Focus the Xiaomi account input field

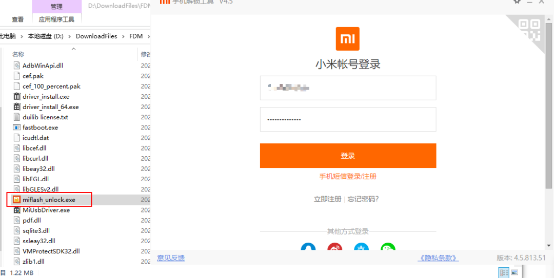click(348, 88)
